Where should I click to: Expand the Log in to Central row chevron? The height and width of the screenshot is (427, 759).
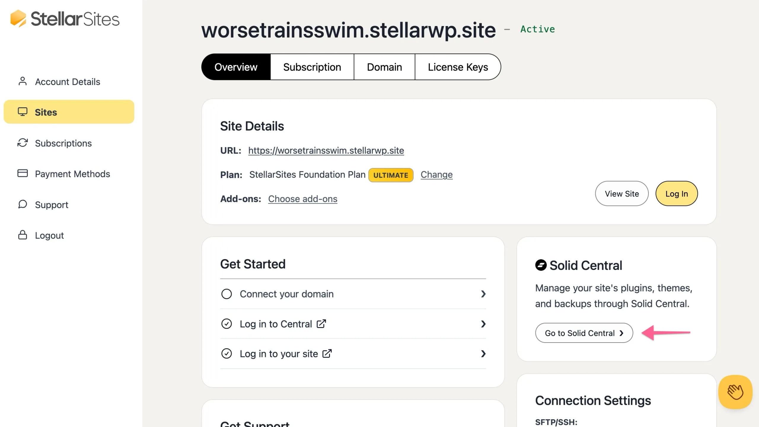tap(484, 324)
